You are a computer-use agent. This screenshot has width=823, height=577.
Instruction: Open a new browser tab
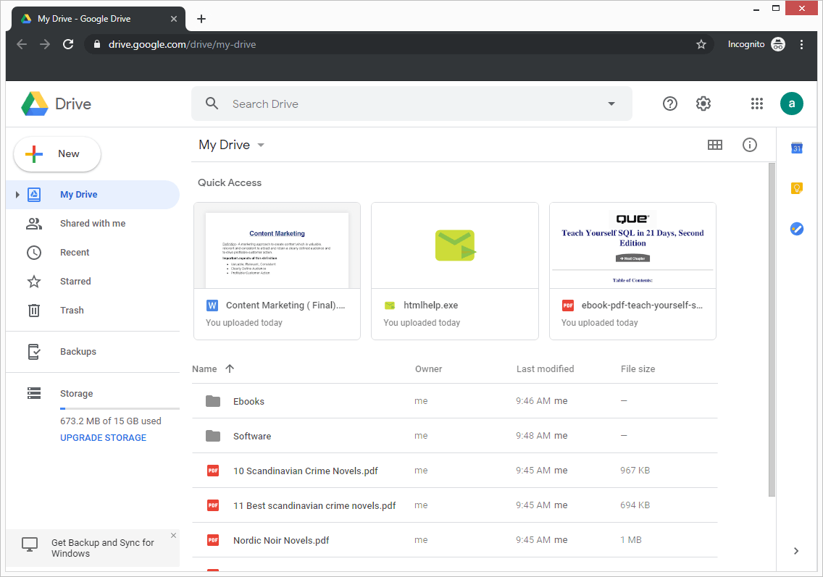coord(201,19)
